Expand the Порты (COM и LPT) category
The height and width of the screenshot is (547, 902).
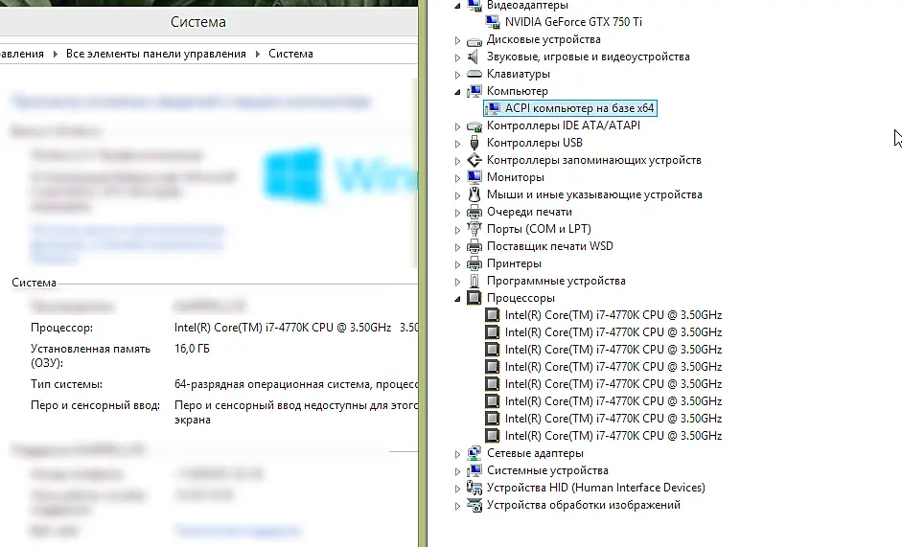coord(458,230)
